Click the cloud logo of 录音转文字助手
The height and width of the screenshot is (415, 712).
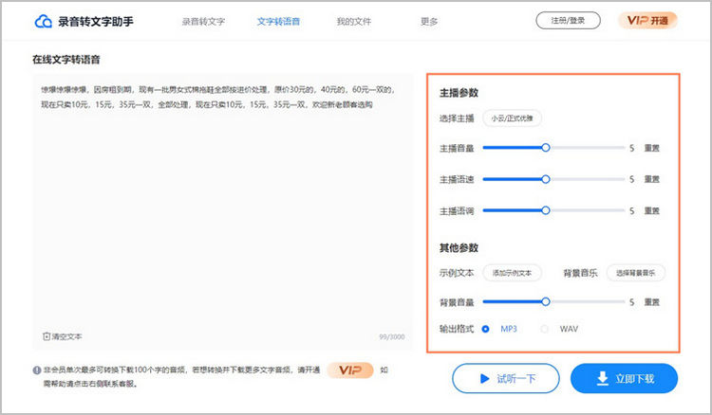43,21
